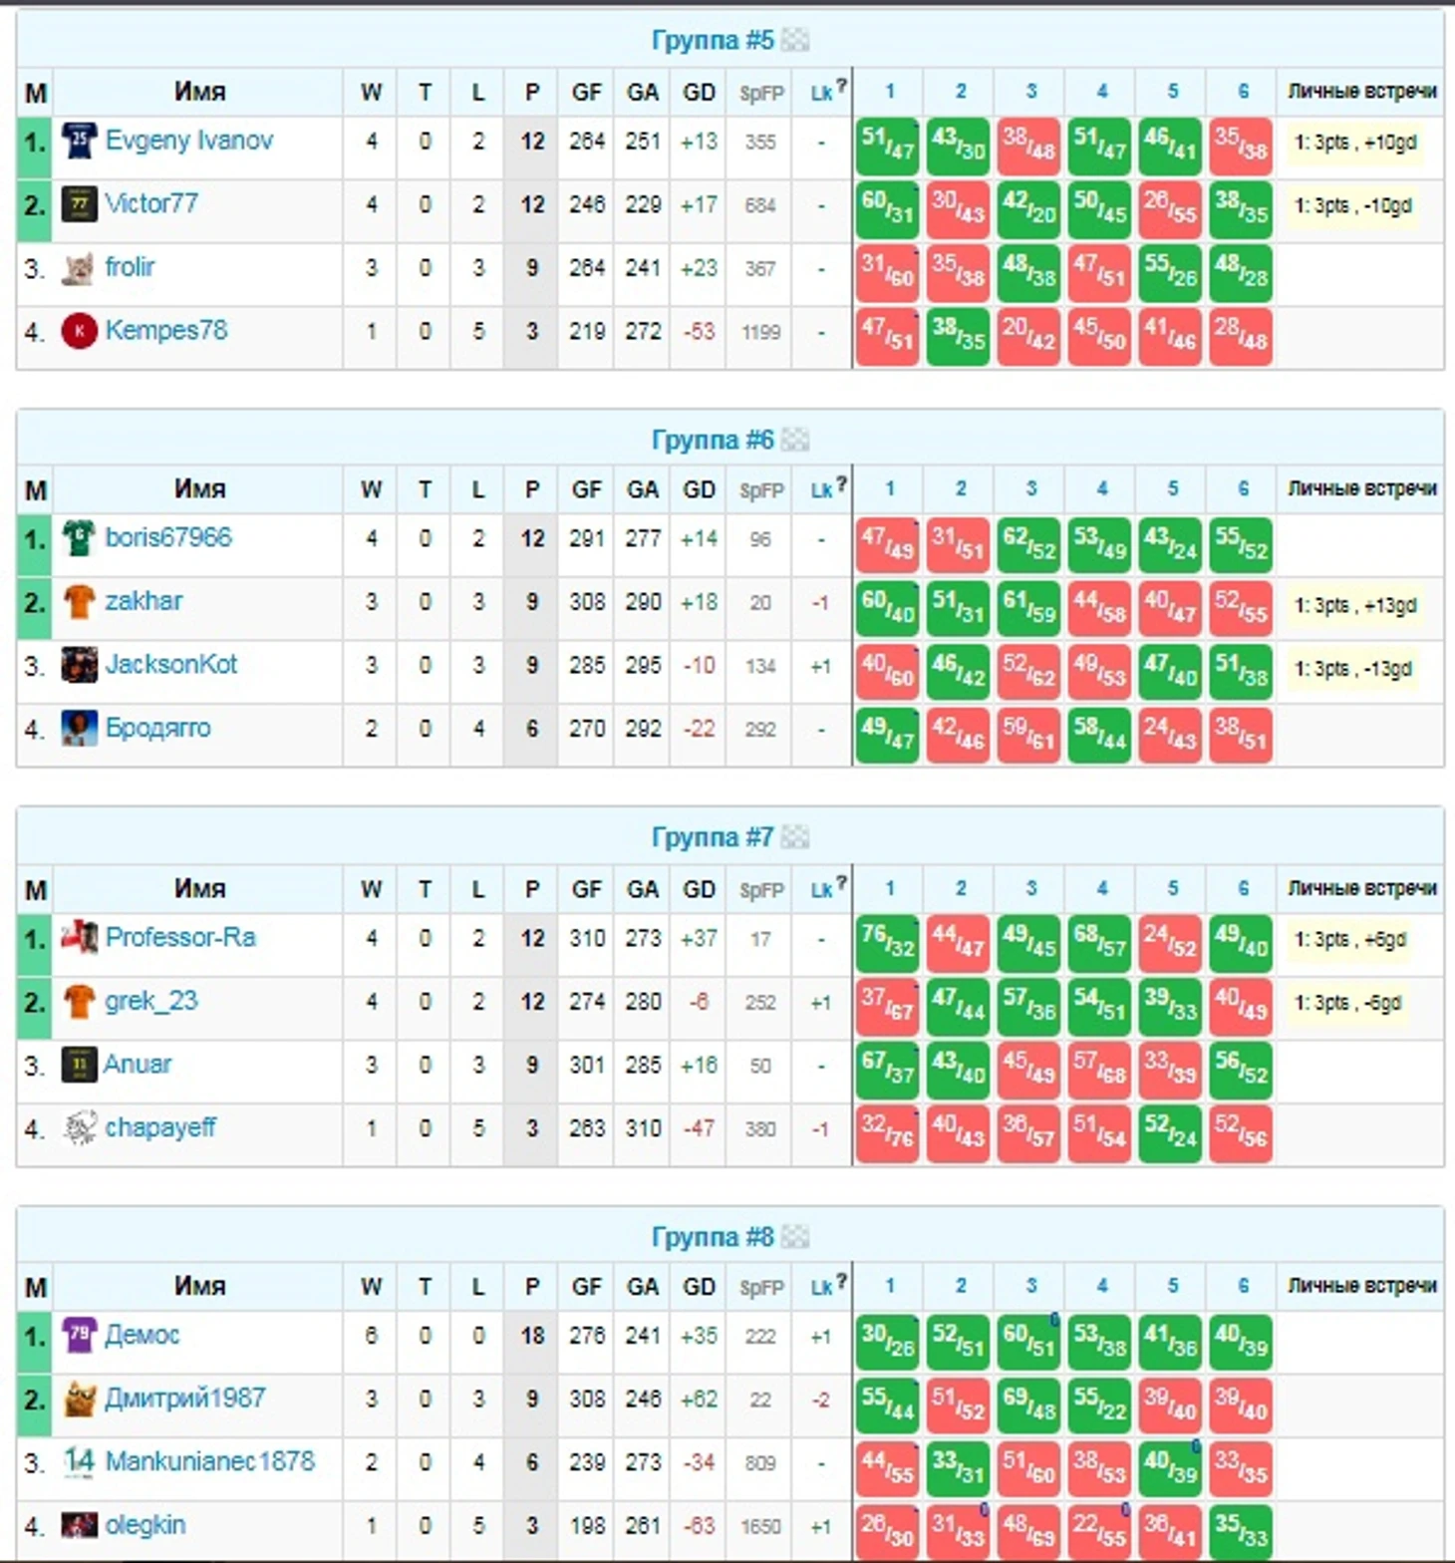The width and height of the screenshot is (1455, 1563).
Task: Click the frolir cat avatar icon
Action: point(79,268)
